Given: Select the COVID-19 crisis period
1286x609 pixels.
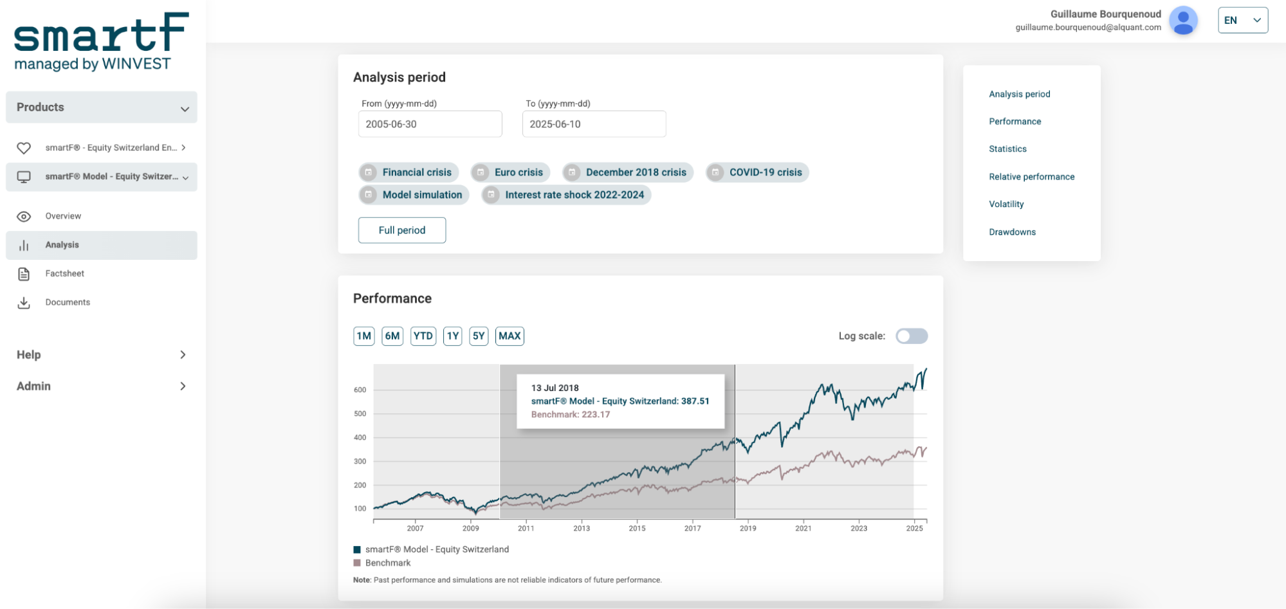Looking at the screenshot, I should click(757, 172).
